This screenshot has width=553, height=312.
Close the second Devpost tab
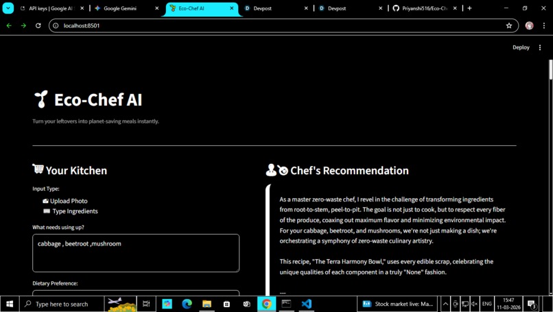[x=381, y=8]
